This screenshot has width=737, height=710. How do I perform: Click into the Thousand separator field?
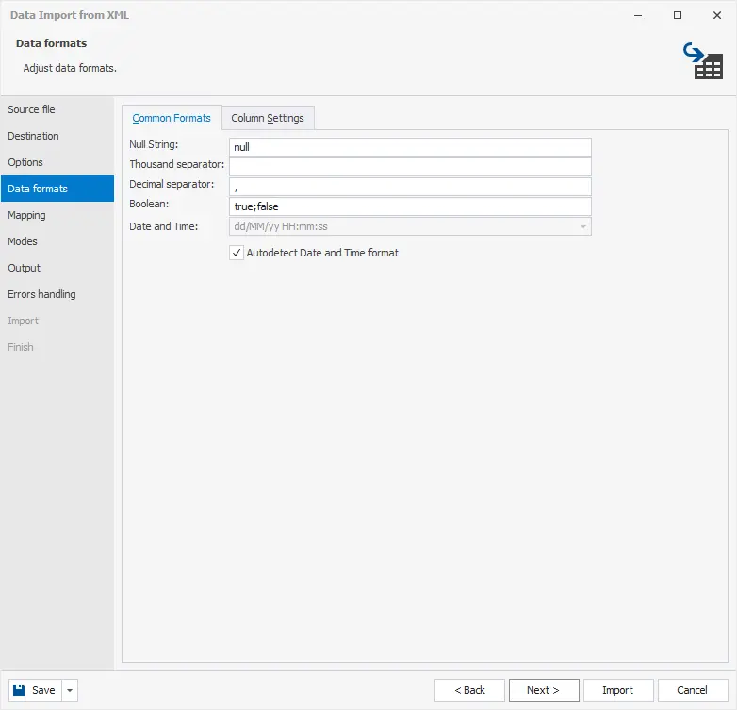pyautogui.click(x=410, y=167)
